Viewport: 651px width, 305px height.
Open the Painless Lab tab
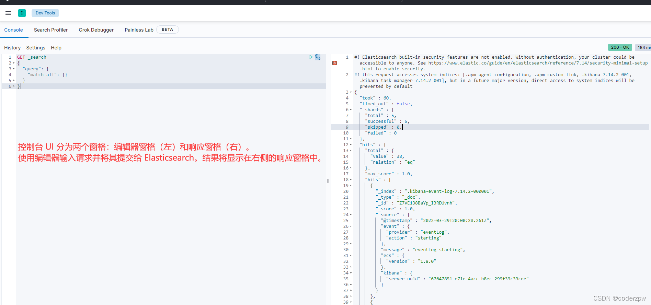(x=139, y=30)
